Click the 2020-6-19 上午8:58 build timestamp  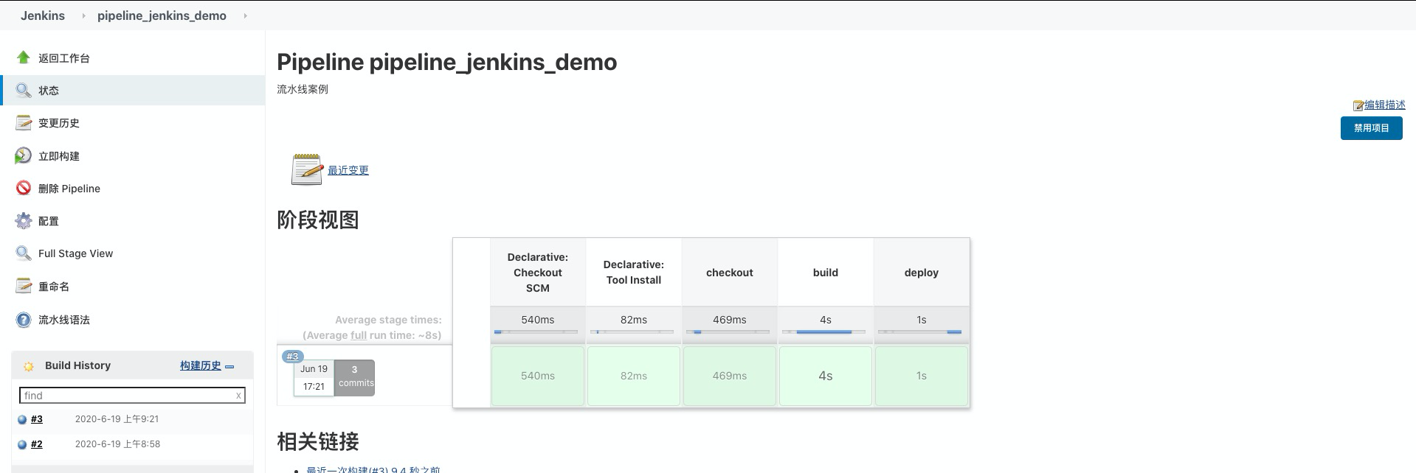tap(117, 444)
